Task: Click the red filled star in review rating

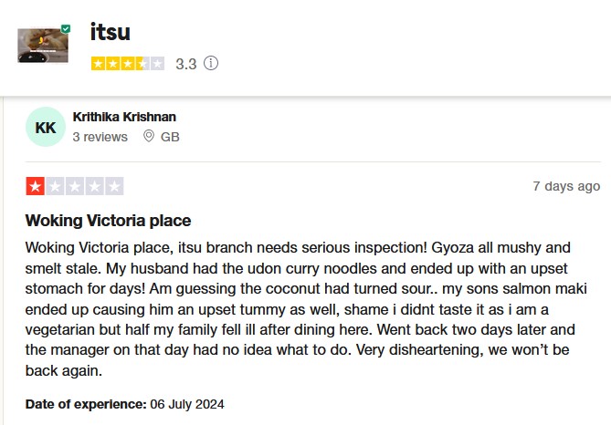Action: pos(35,186)
